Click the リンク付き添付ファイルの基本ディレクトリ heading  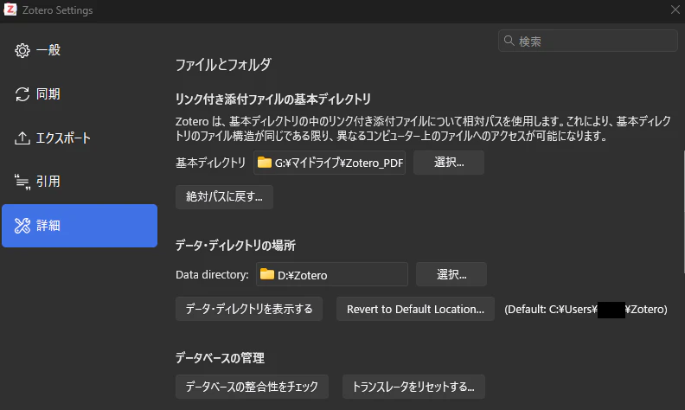[x=273, y=99]
